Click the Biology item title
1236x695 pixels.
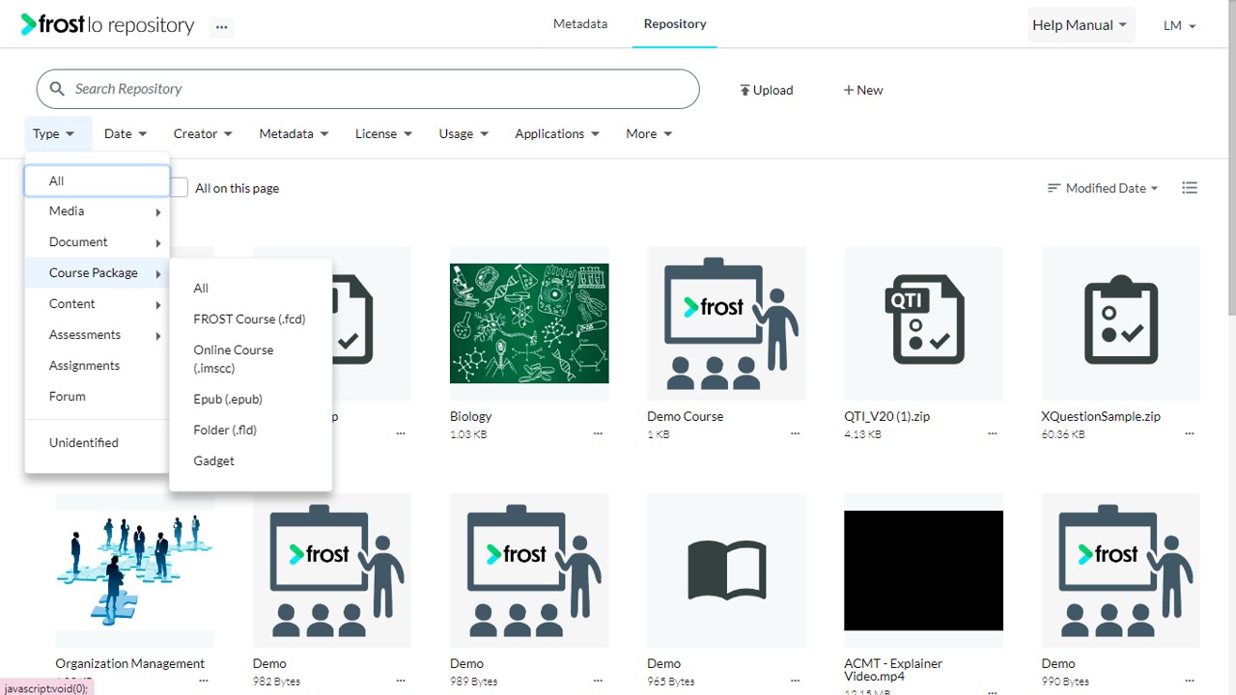[471, 417]
